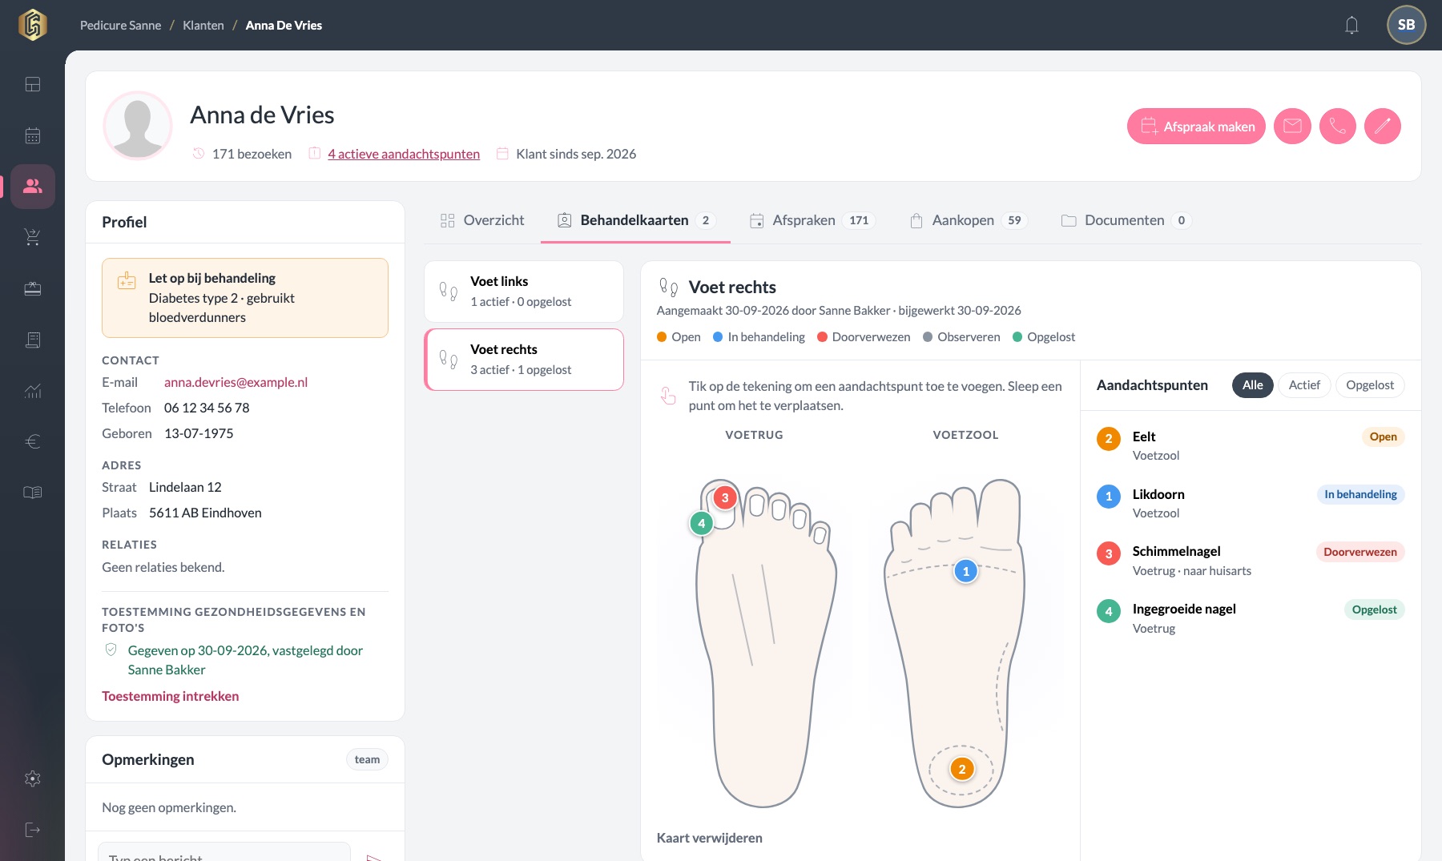
Task: Open the shopping cart icon in sidebar
Action: pyautogui.click(x=33, y=237)
